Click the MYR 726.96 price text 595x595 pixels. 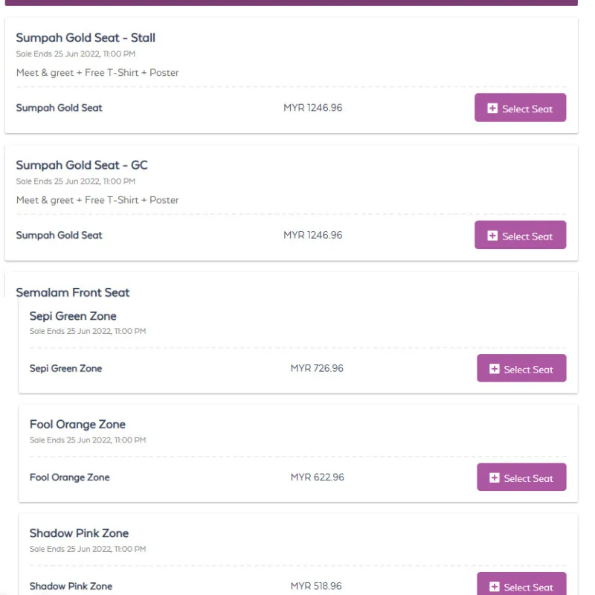(317, 368)
